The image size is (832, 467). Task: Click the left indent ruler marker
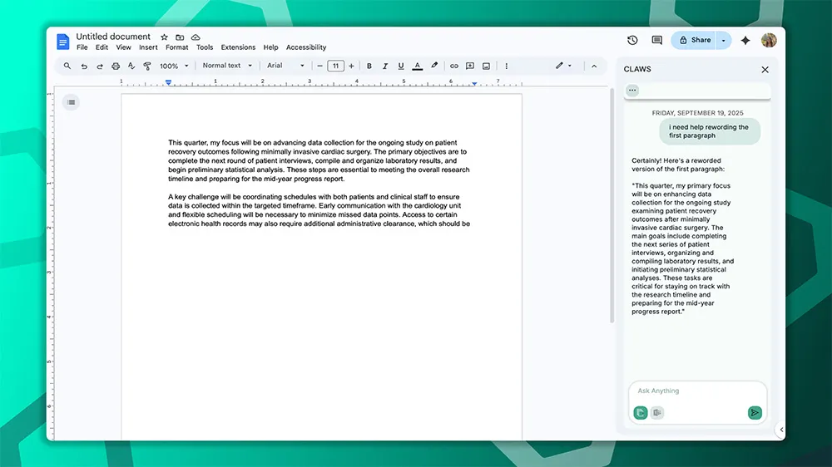pyautogui.click(x=168, y=83)
